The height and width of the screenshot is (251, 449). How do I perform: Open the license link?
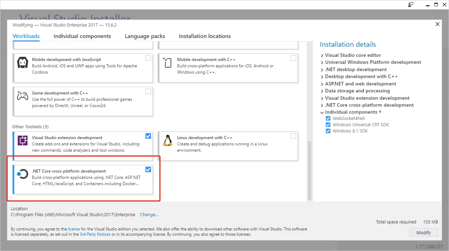(74, 229)
